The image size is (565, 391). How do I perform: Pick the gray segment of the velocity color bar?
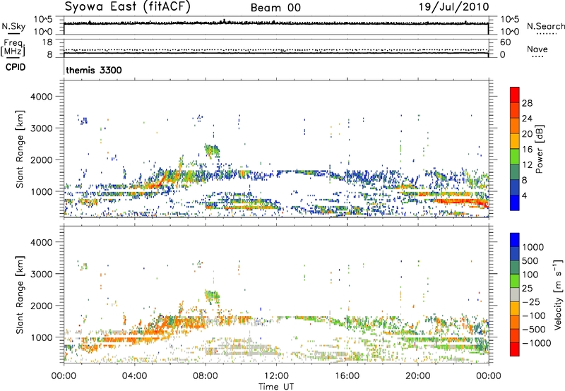coord(515,294)
